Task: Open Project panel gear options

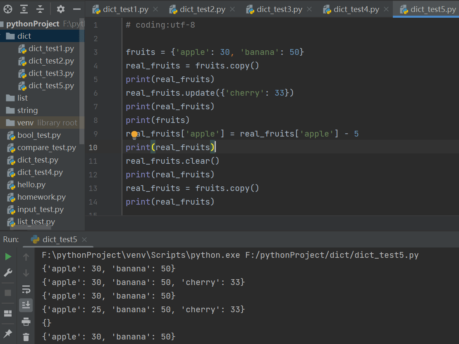Action: (x=61, y=9)
